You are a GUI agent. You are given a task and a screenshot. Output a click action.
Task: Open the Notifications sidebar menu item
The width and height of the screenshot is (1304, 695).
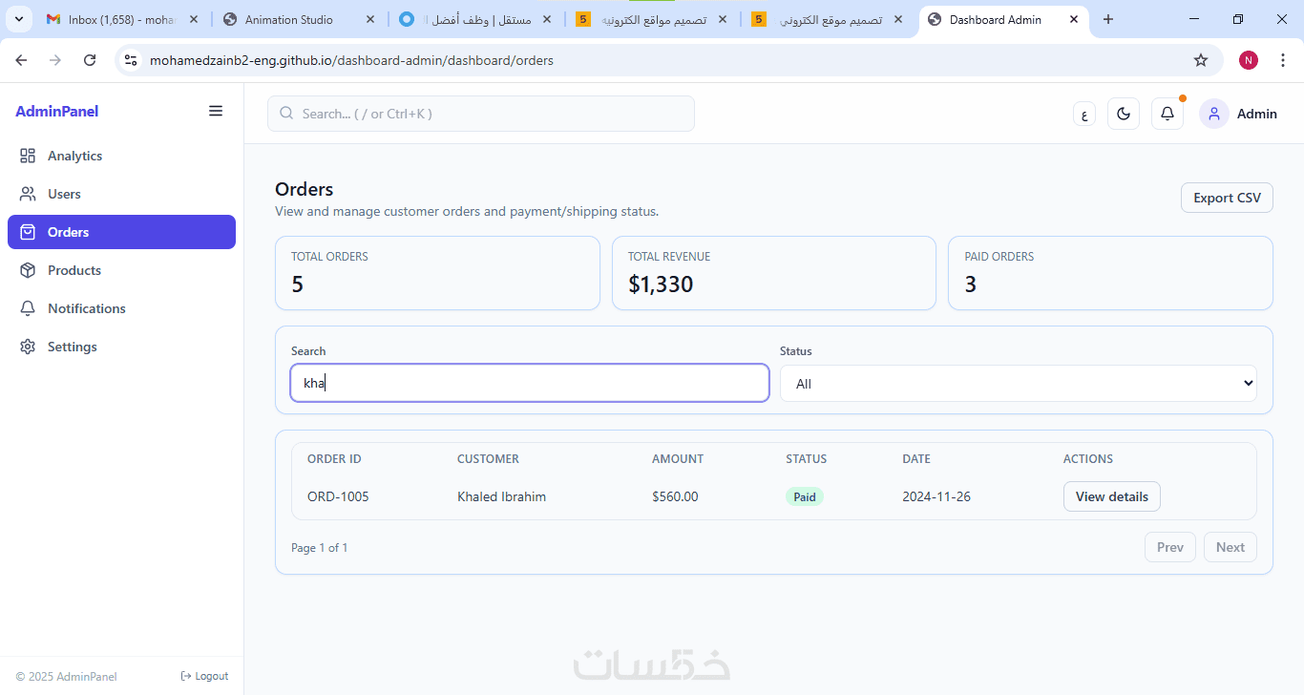click(x=86, y=308)
